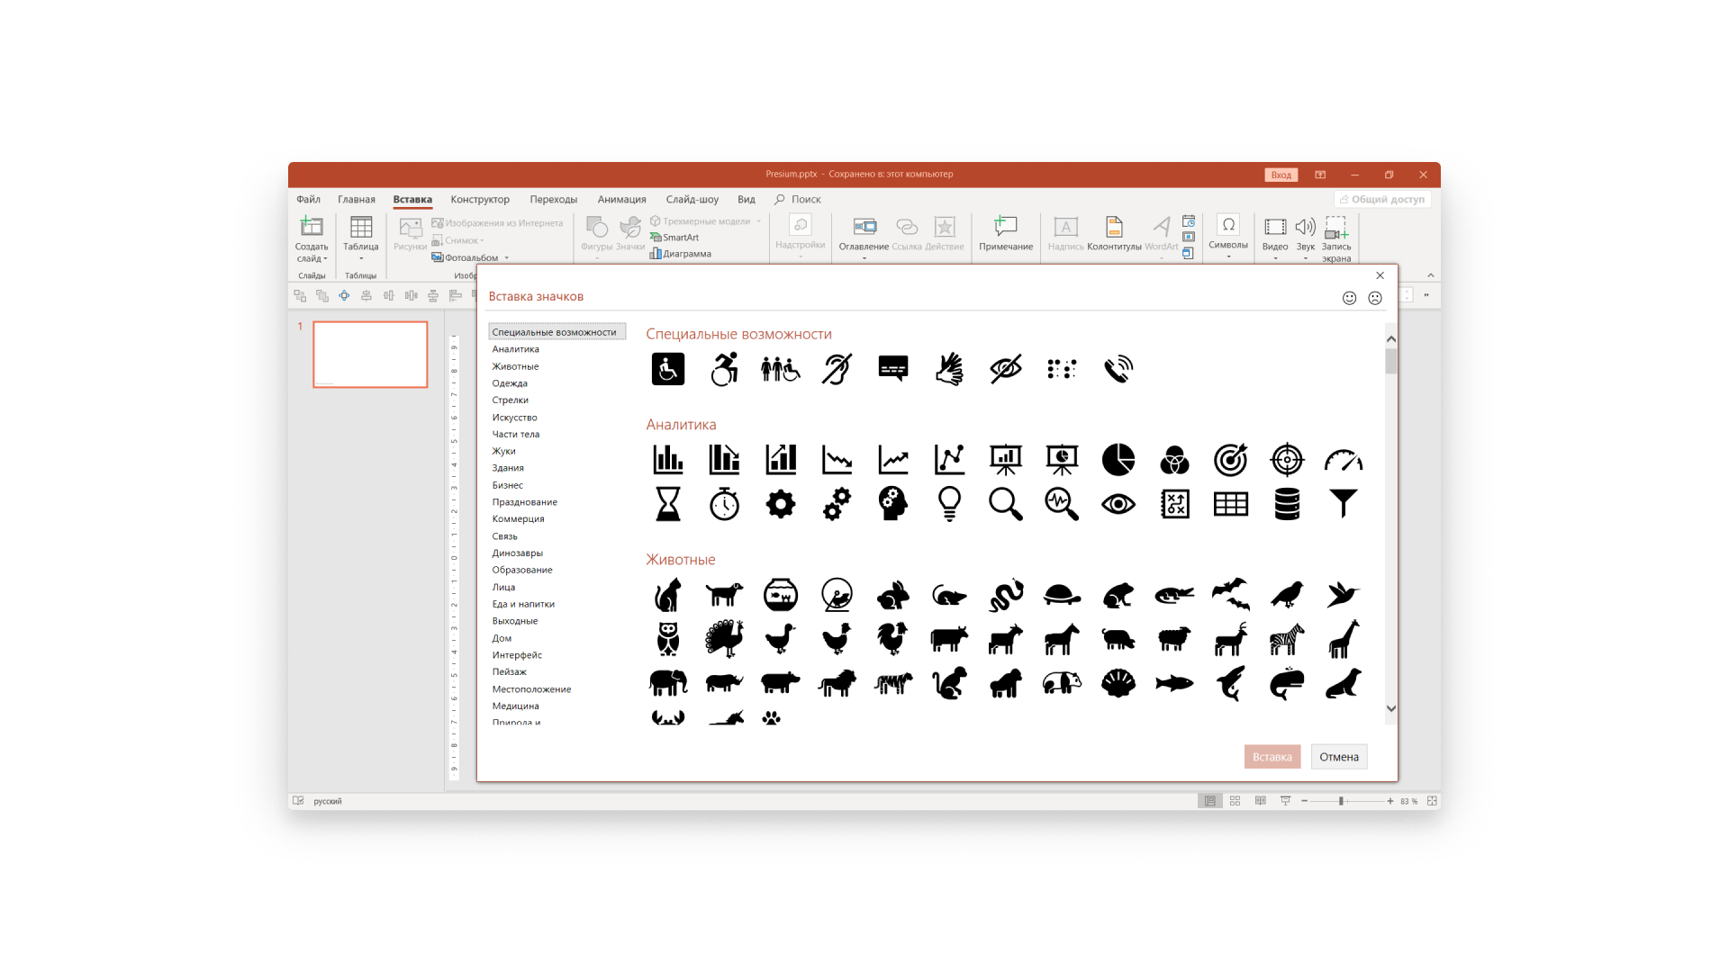Select Животные category in list
The width and height of the screenshot is (1729, 972).
(515, 366)
